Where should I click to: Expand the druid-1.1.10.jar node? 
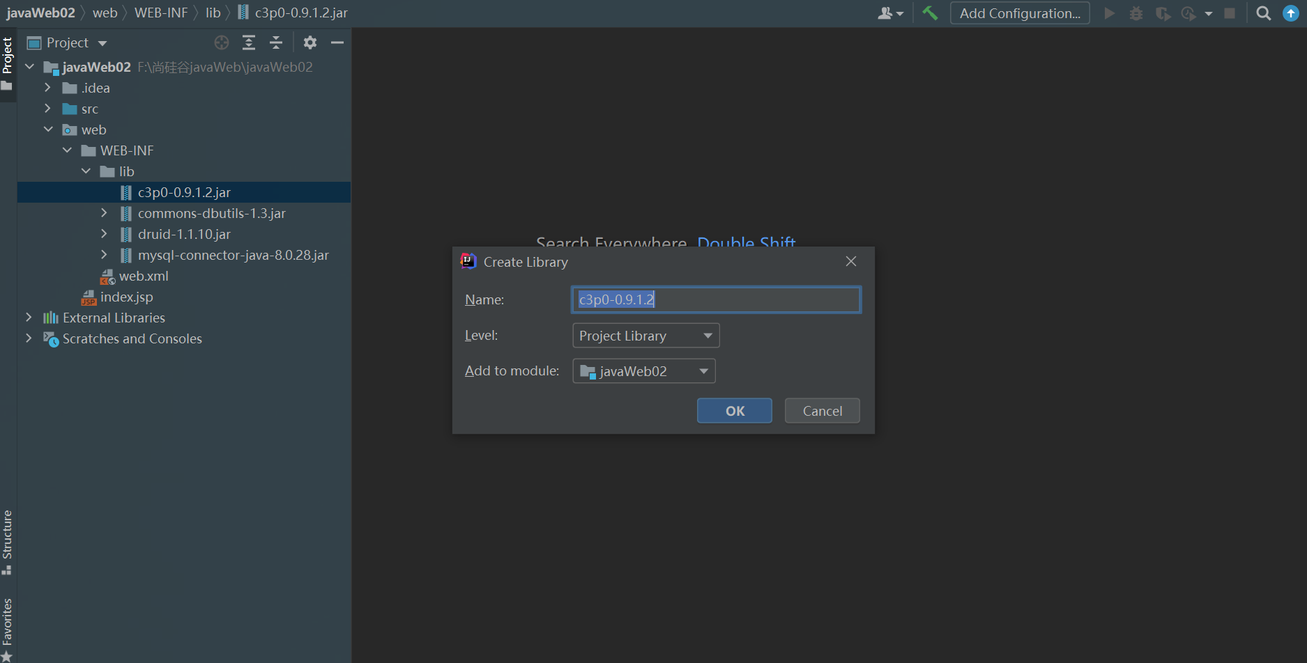(104, 234)
